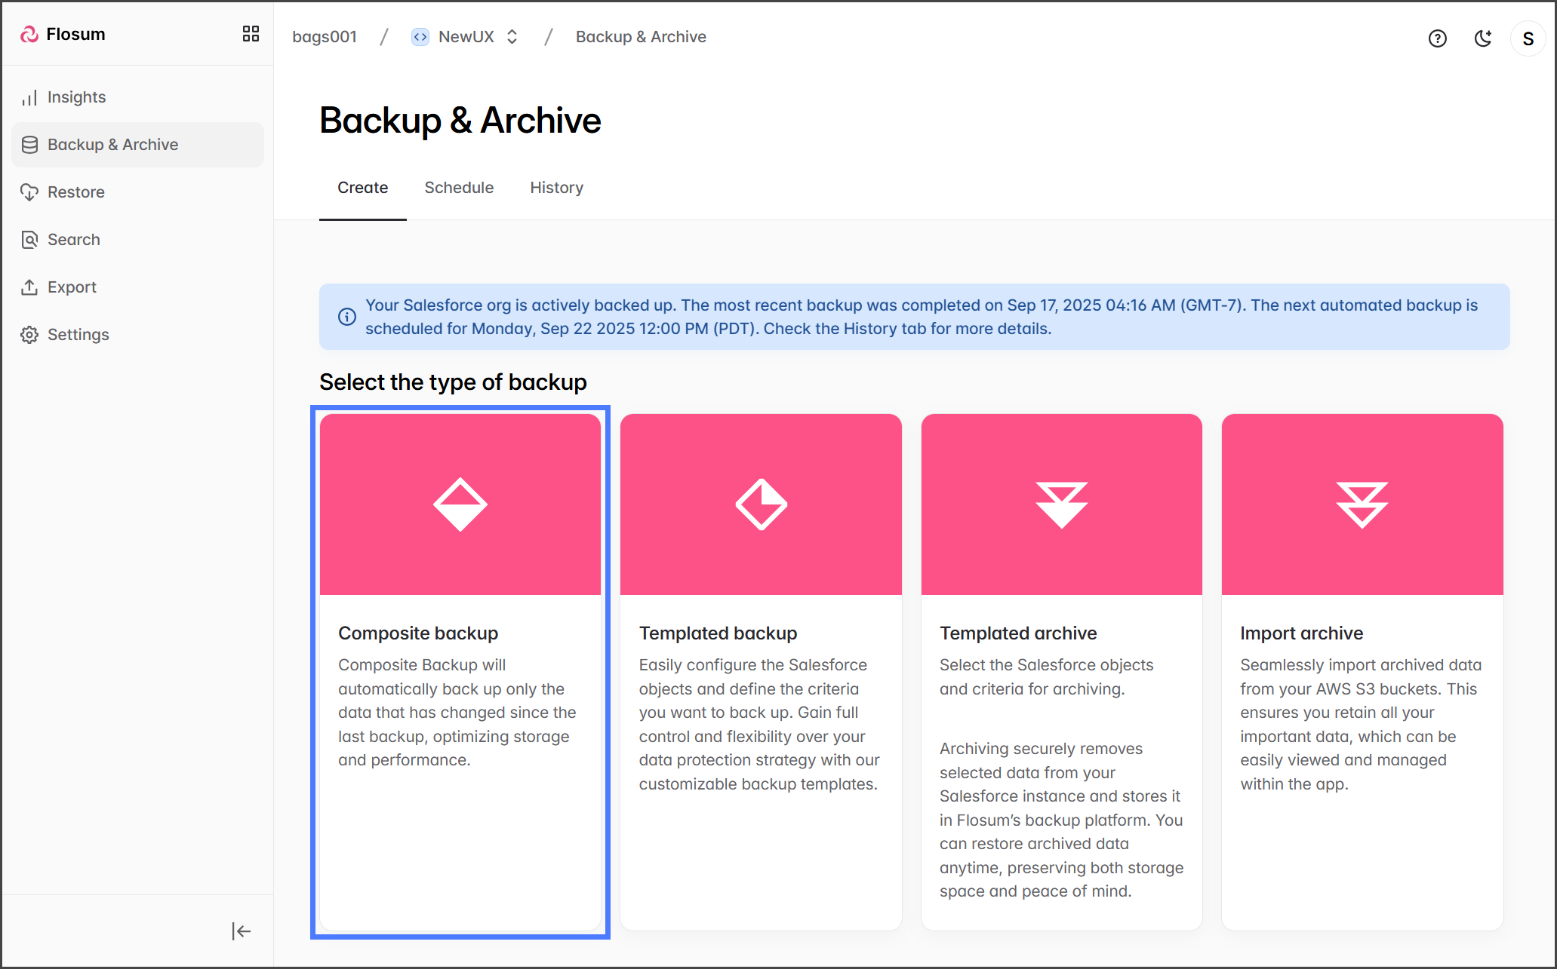
Task: Open Export from the sidebar
Action: pyautogui.click(x=72, y=287)
